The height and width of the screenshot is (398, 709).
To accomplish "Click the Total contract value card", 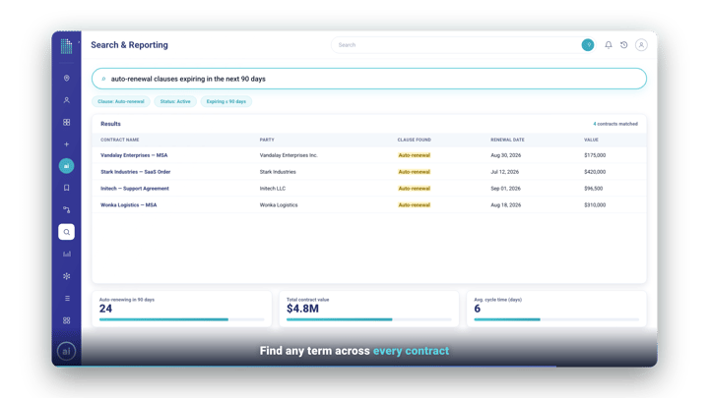I will click(369, 309).
